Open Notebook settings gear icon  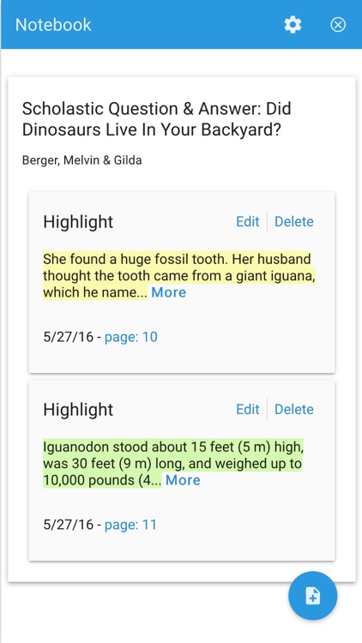click(x=293, y=25)
